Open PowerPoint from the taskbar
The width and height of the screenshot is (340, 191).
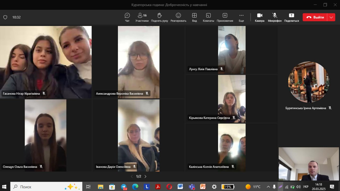[x=203, y=187]
